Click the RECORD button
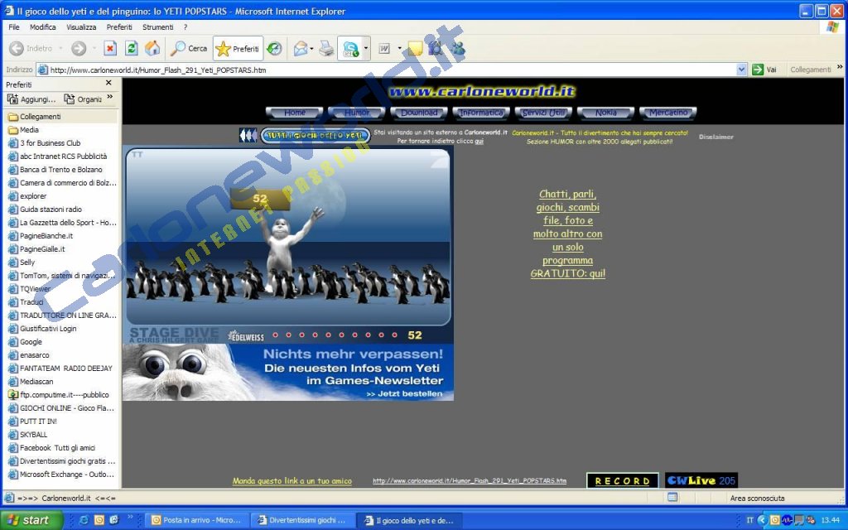The width and height of the screenshot is (848, 530). pyautogui.click(x=623, y=480)
